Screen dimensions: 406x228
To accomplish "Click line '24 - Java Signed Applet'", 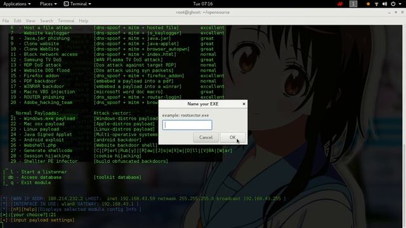I will [41, 134].
